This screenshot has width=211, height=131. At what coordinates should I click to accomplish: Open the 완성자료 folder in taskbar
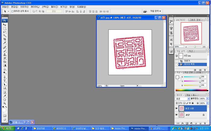point(42,129)
